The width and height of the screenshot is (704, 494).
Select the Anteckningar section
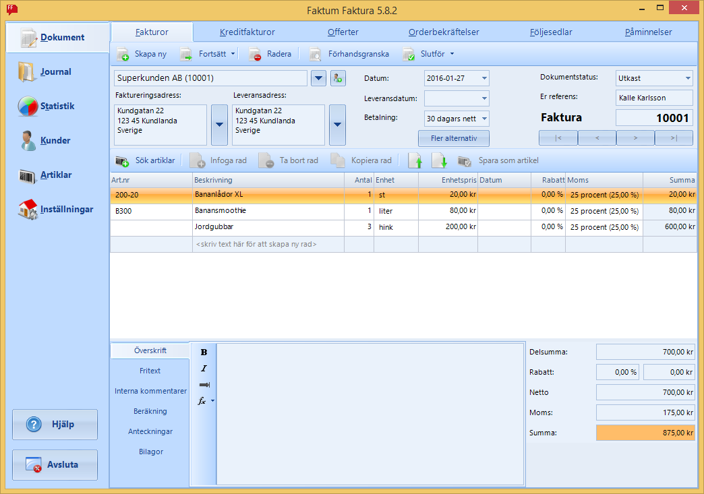pos(150,431)
